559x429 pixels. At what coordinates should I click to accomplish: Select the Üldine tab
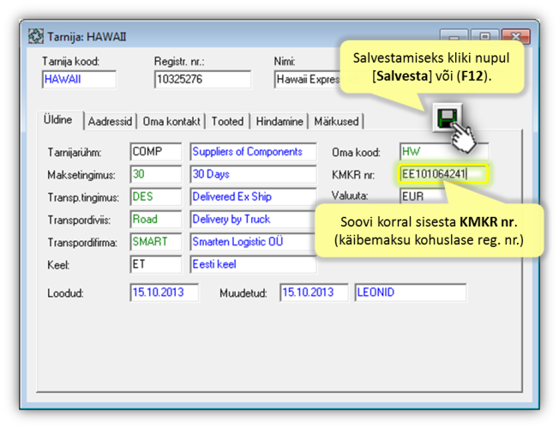(x=58, y=121)
